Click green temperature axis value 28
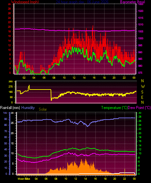The width and height of the screenshot is (151, 183). pyautogui.click(x=140, y=117)
